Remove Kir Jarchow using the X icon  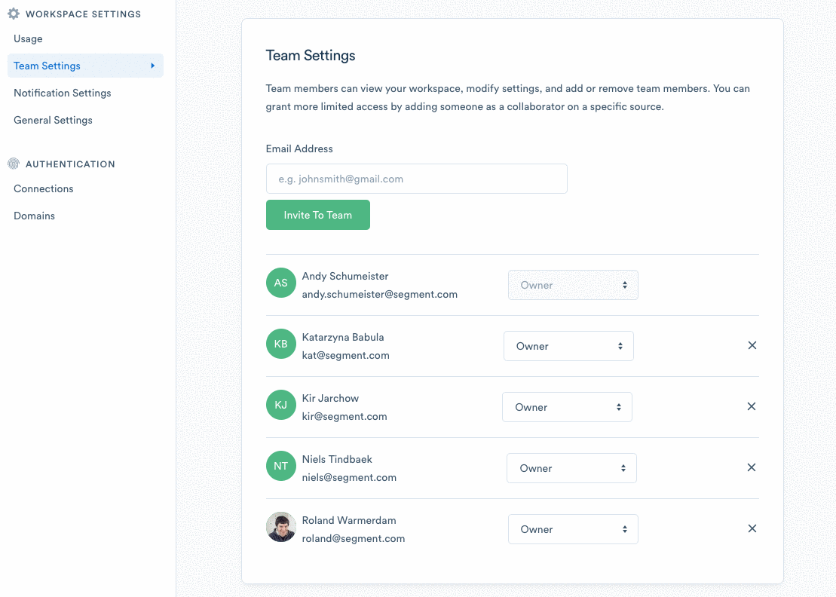click(752, 406)
